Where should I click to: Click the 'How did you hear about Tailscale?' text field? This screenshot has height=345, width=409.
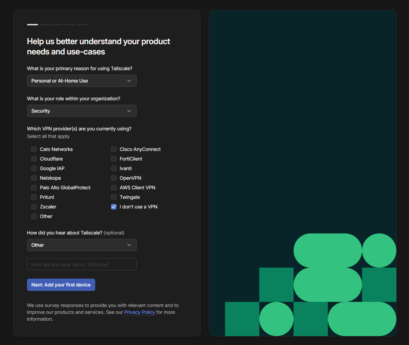[x=82, y=264]
